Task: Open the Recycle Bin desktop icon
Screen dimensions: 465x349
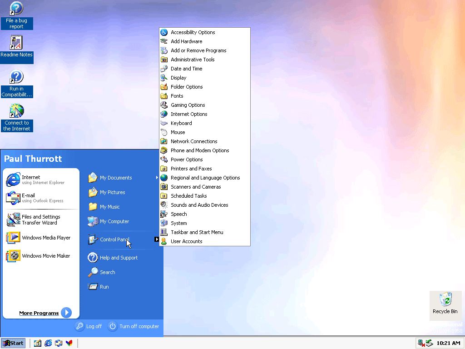Action: coord(445,300)
